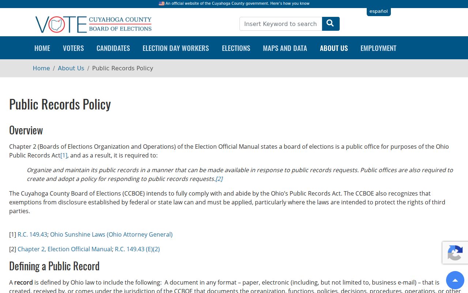Click the magnifying glass search button
This screenshot has height=293, width=468.
[x=331, y=24]
